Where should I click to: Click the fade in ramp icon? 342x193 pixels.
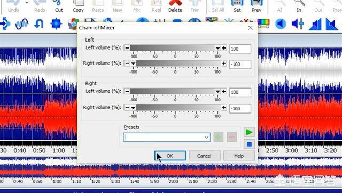[315, 24]
